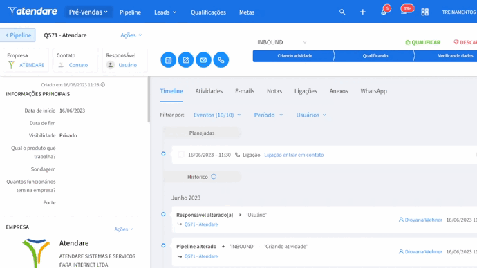The width and height of the screenshot is (477, 268).
Task: Switch to the E-mails tab
Action: coord(245,91)
